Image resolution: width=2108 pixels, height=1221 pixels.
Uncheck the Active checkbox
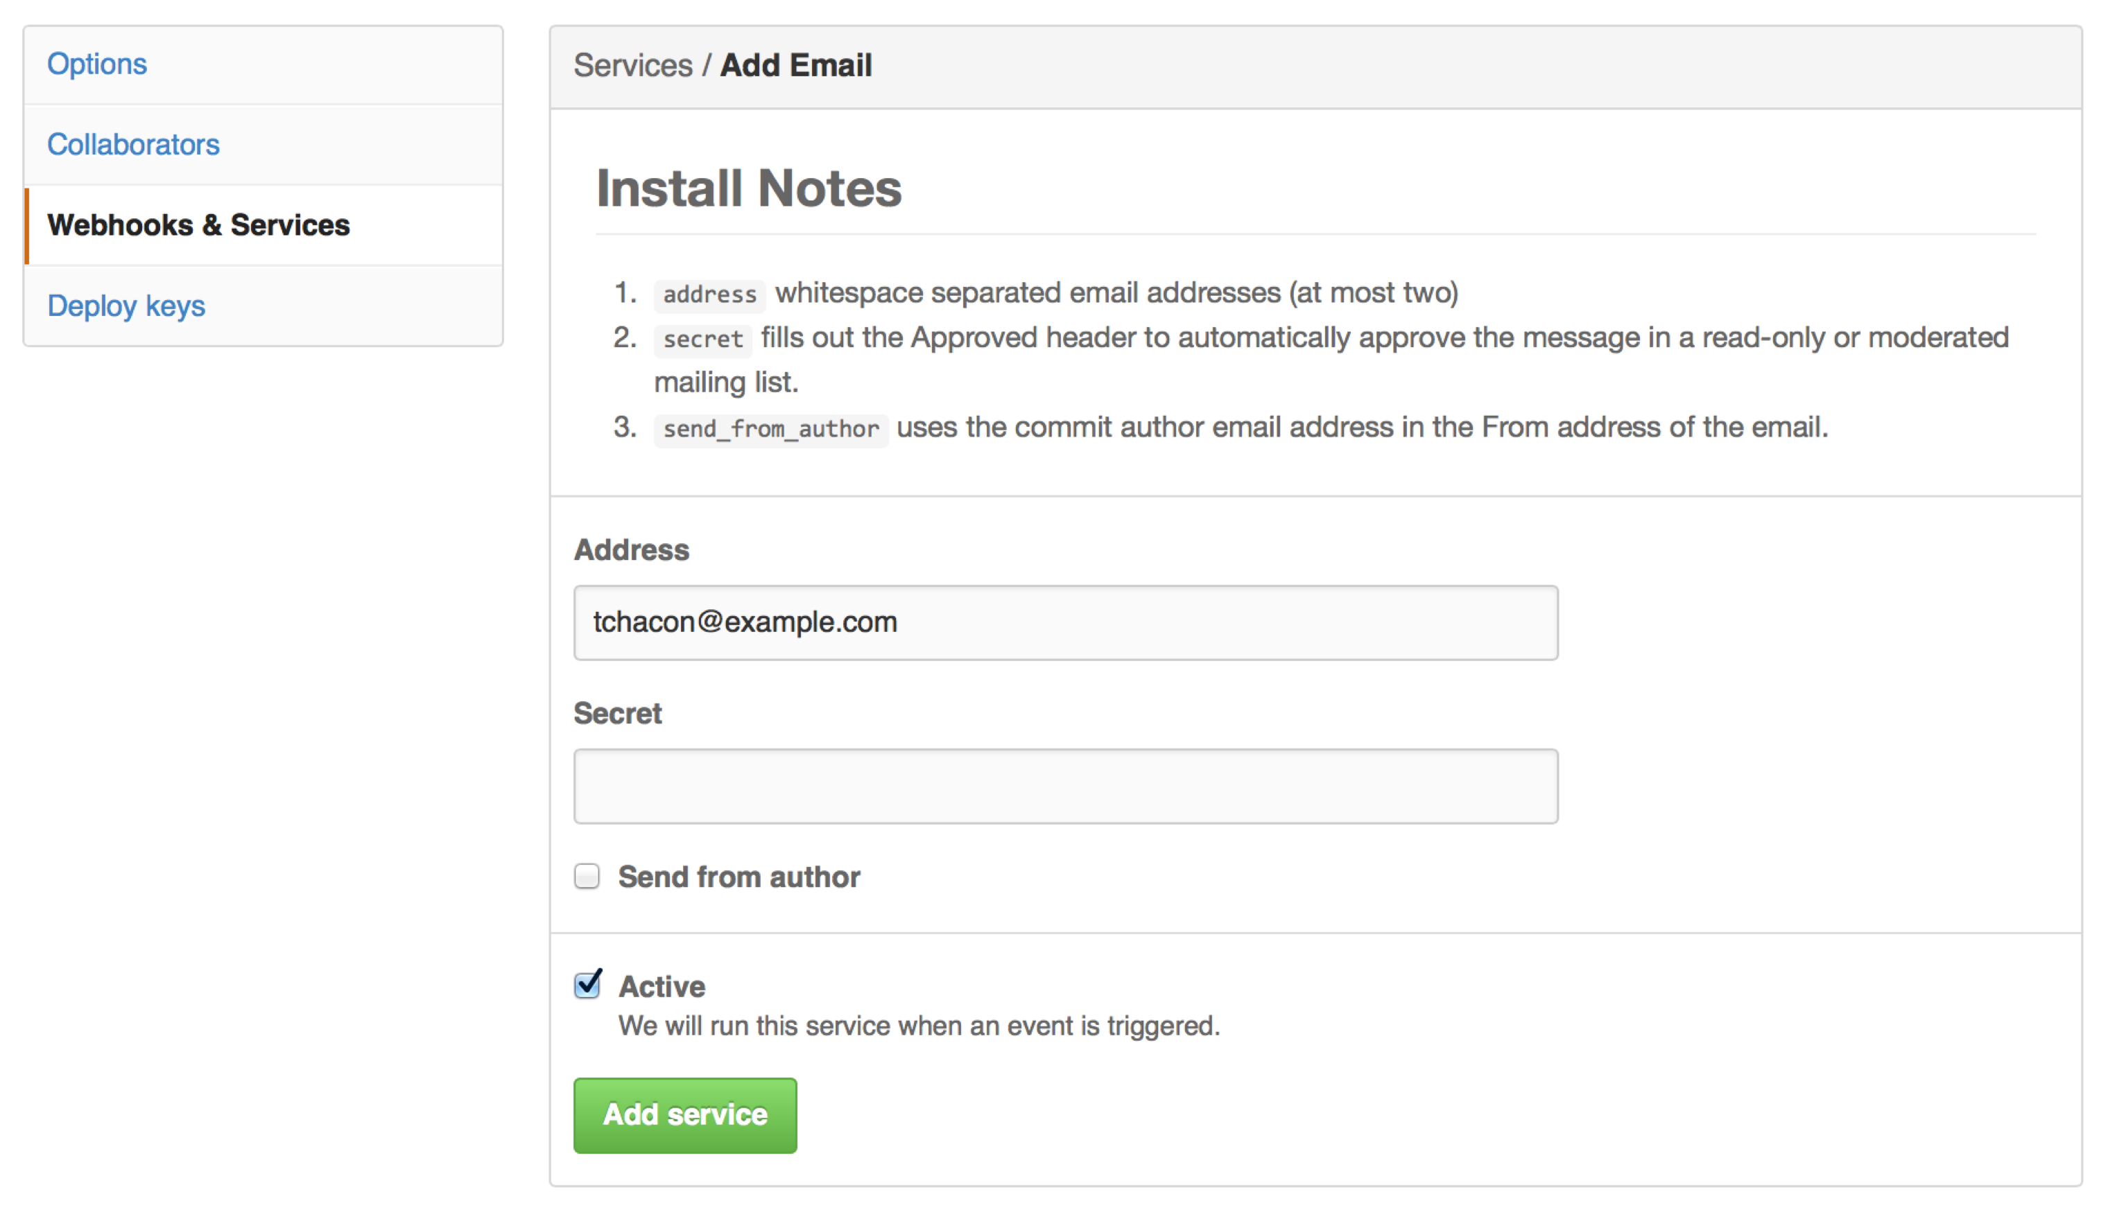coord(587,985)
